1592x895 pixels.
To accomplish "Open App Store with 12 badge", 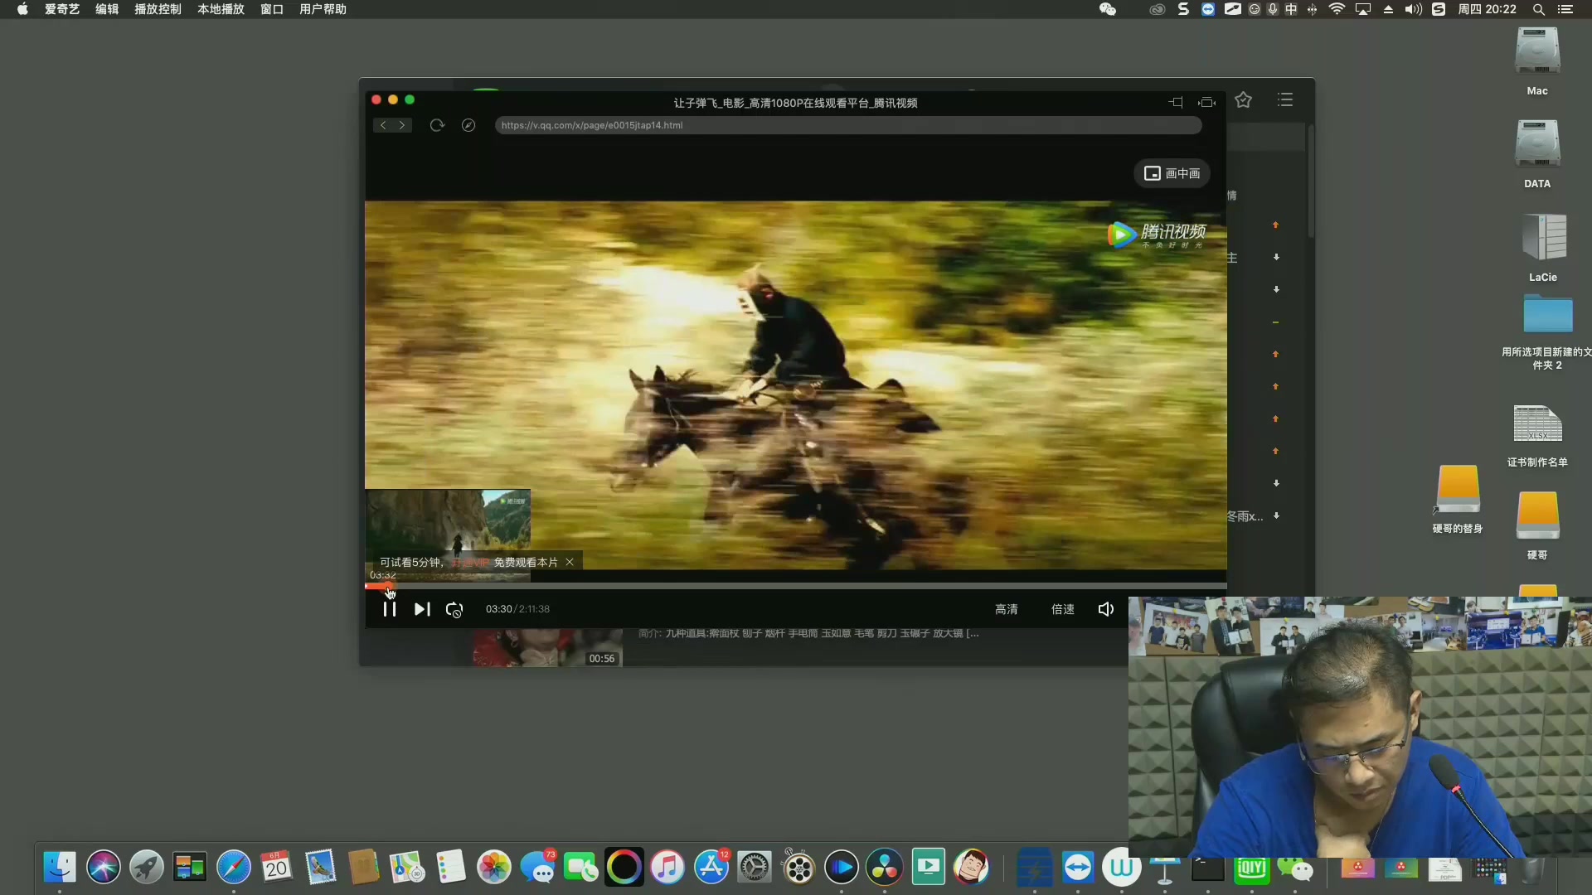I will 711,867.
